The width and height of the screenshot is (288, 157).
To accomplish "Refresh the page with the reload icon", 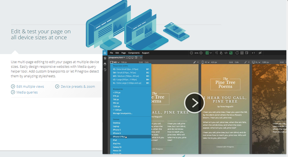I will 237,53.
